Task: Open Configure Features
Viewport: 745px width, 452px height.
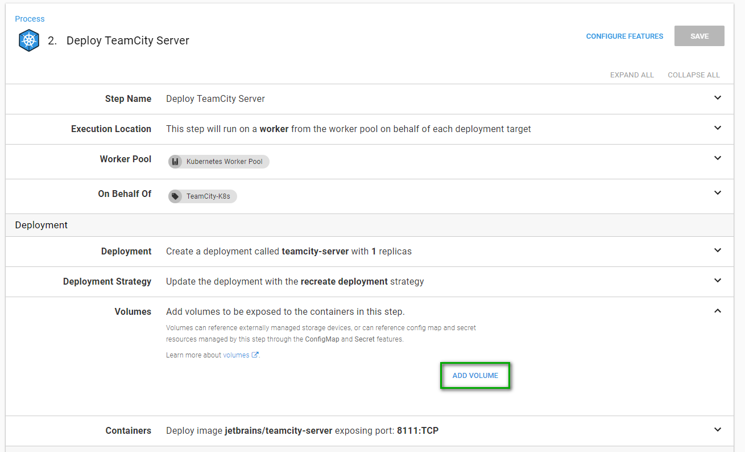Action: click(x=624, y=36)
